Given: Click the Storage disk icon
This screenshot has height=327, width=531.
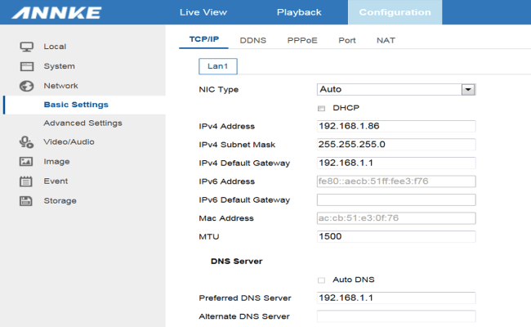Looking at the screenshot, I should click(26, 201).
